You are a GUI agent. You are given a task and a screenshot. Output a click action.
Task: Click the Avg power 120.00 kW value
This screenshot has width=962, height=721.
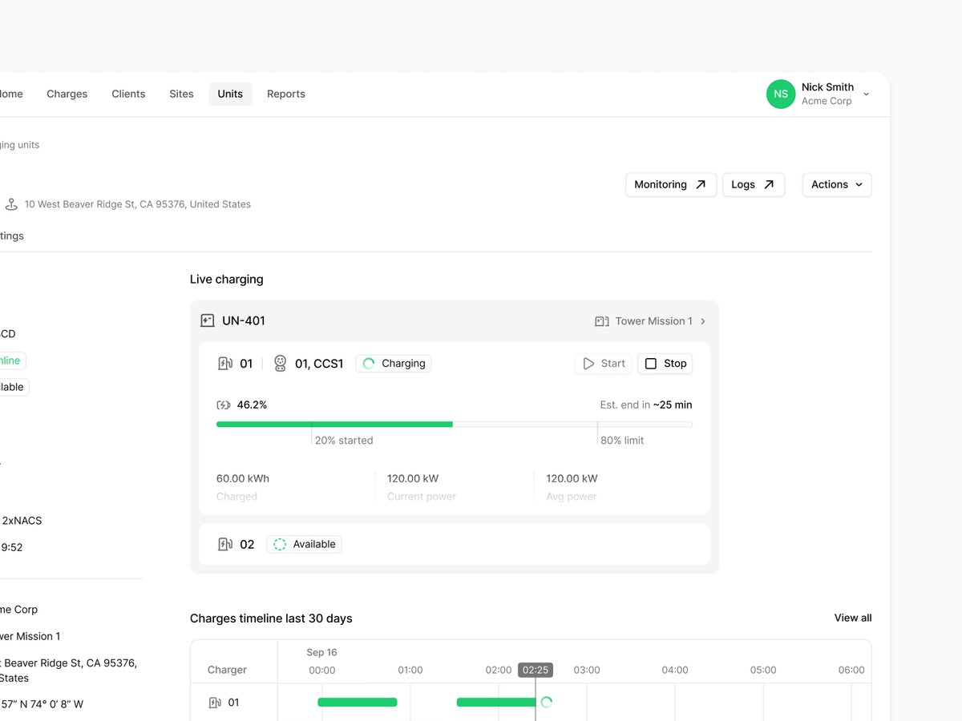tap(572, 478)
